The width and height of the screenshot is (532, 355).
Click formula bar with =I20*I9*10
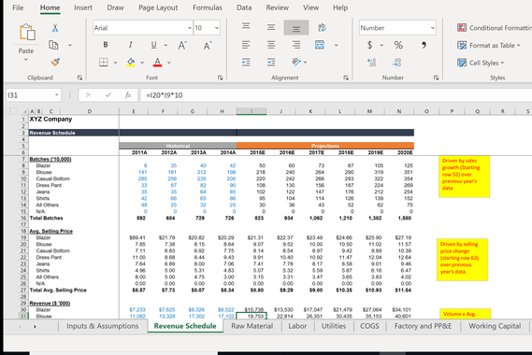pos(336,95)
